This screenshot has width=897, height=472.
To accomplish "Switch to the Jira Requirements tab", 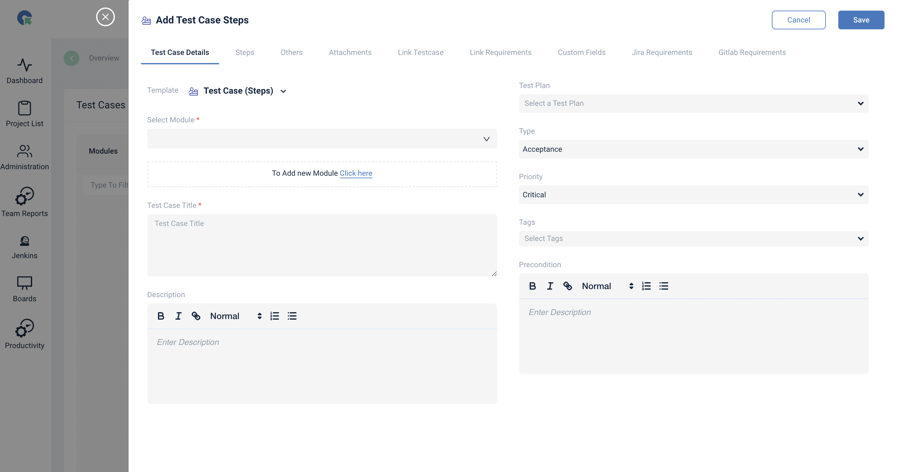I will point(662,52).
